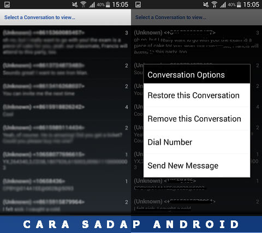Open left phone conversation mentioning piece of cake
262x233 pixels.
(65, 43)
